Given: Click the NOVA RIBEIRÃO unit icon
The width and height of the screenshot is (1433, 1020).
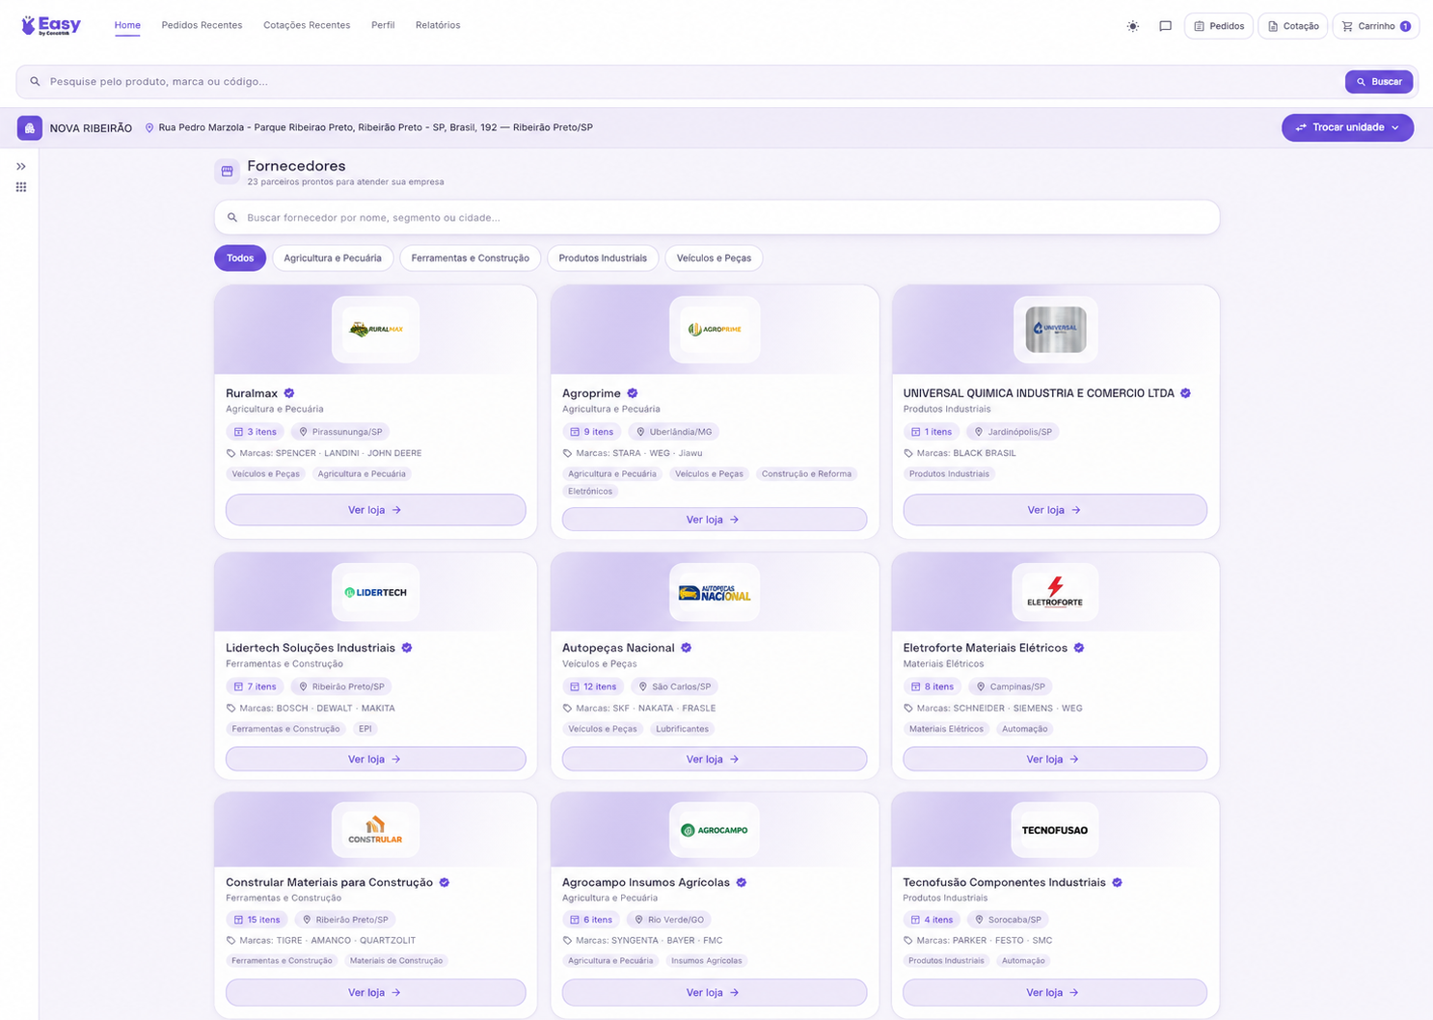Looking at the screenshot, I should point(30,128).
